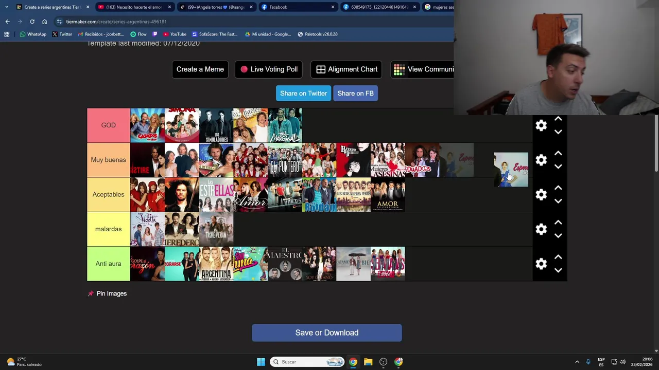Open Paletools bookmark

coord(318,34)
